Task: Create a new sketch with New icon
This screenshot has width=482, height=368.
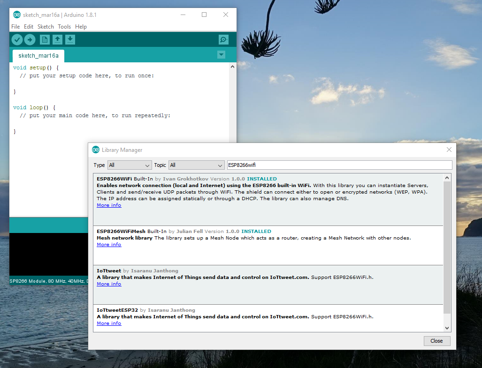Action: (x=45, y=40)
